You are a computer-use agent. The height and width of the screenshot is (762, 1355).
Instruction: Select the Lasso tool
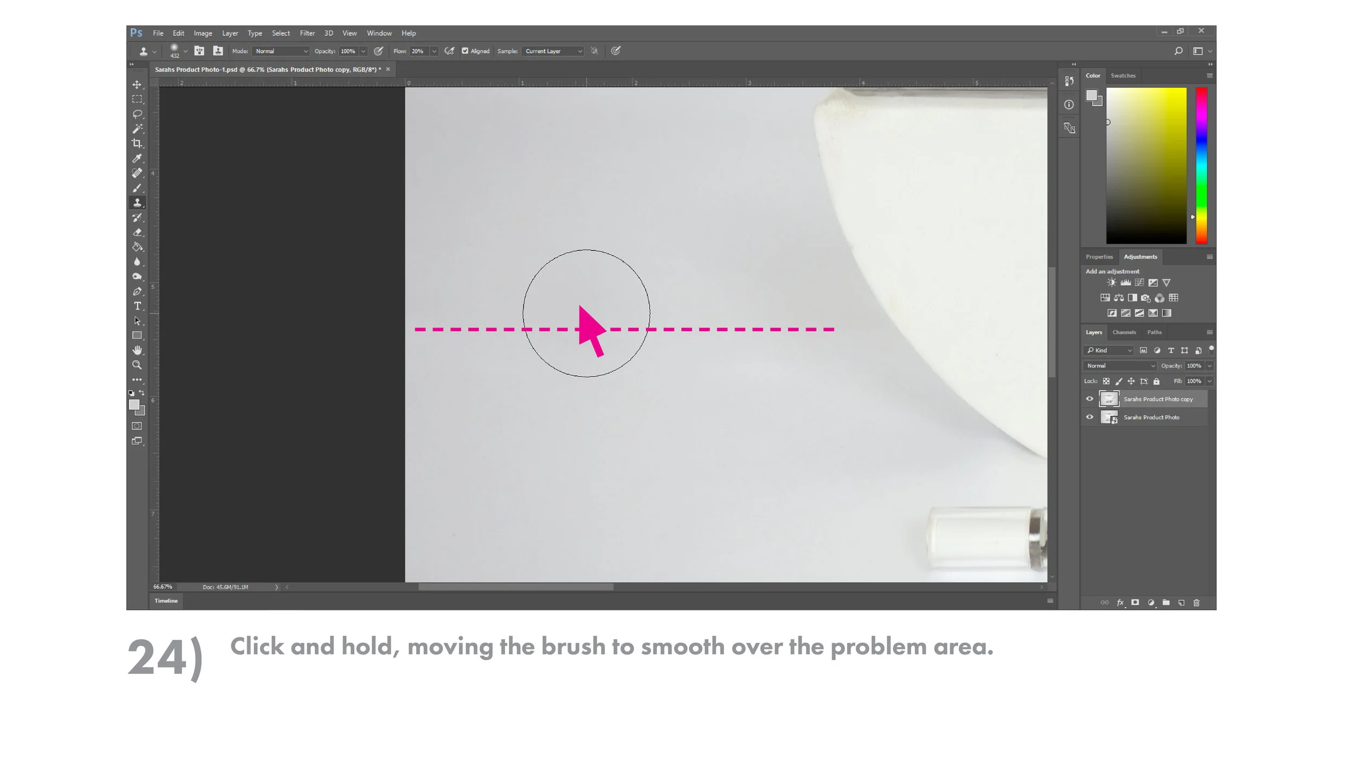pos(137,114)
